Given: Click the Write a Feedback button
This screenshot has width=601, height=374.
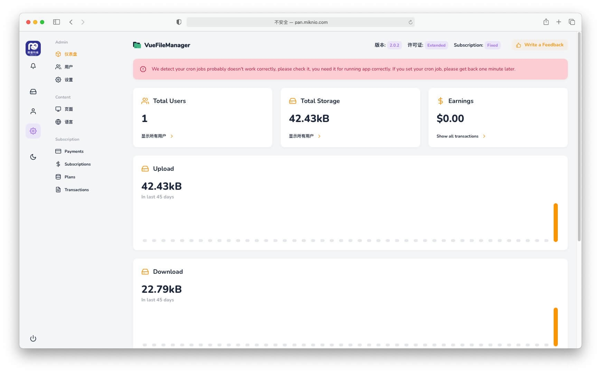Looking at the screenshot, I should point(539,45).
